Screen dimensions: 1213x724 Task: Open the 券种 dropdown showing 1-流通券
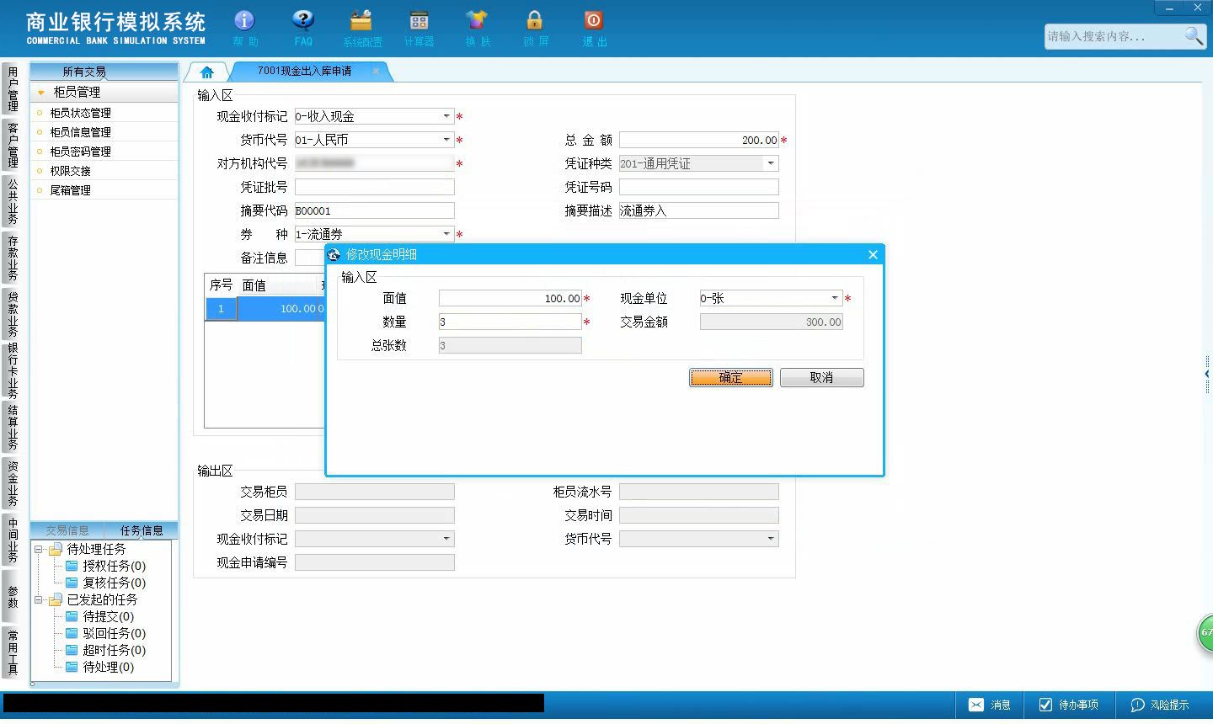click(x=446, y=234)
